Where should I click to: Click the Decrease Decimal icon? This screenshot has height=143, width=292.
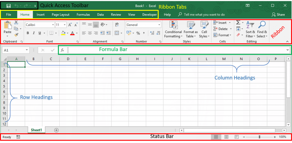158,33
